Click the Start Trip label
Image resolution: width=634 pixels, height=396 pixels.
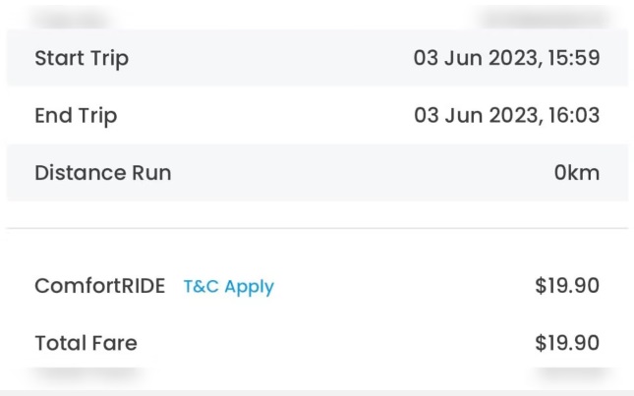82,58
